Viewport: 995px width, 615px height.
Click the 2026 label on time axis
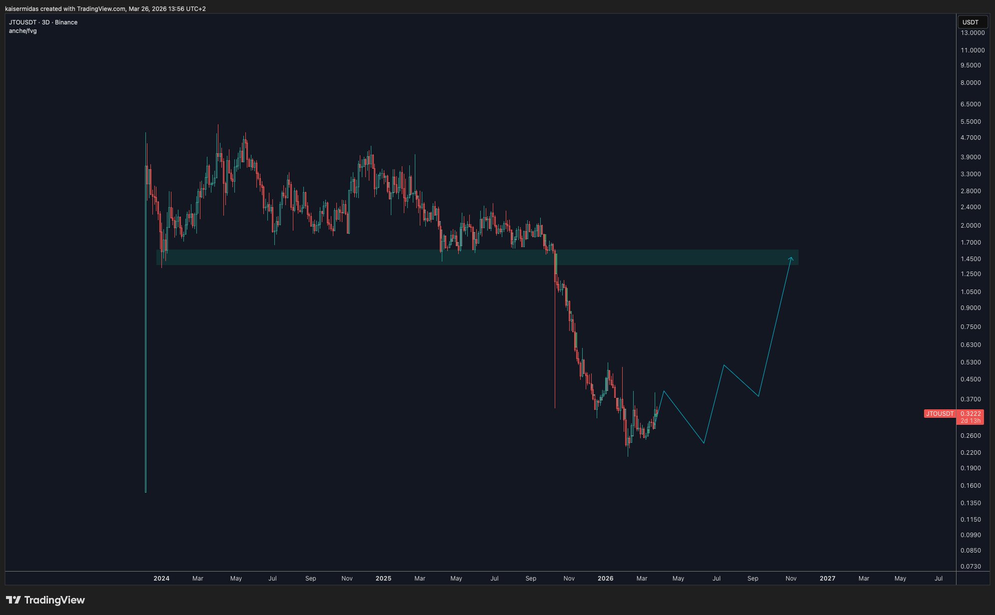click(605, 579)
